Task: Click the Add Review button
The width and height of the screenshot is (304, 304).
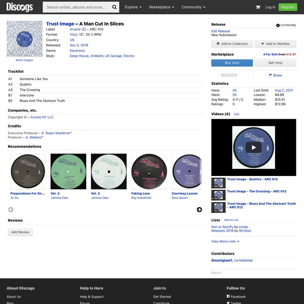Action: [20, 232]
